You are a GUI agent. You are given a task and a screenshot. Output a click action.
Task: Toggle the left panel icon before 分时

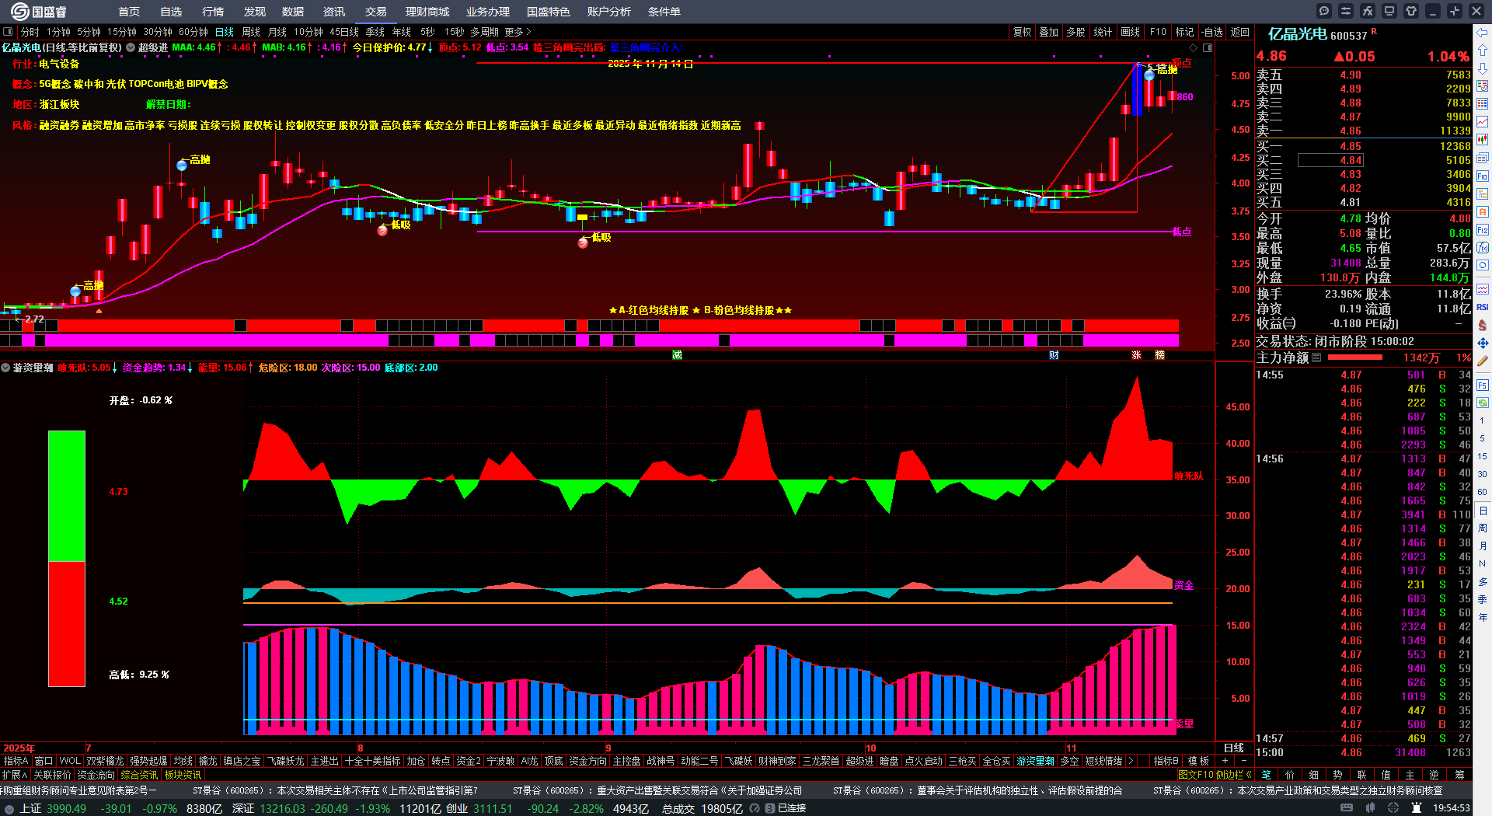coord(8,32)
